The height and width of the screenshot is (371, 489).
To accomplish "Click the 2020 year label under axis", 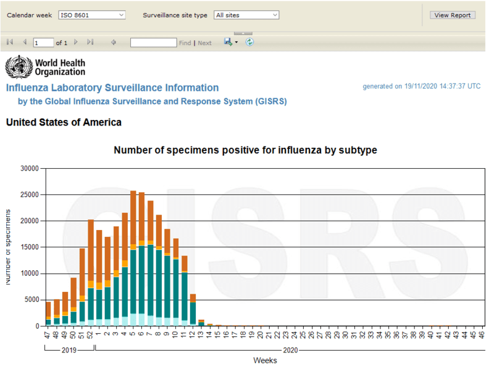I will pos(290,350).
